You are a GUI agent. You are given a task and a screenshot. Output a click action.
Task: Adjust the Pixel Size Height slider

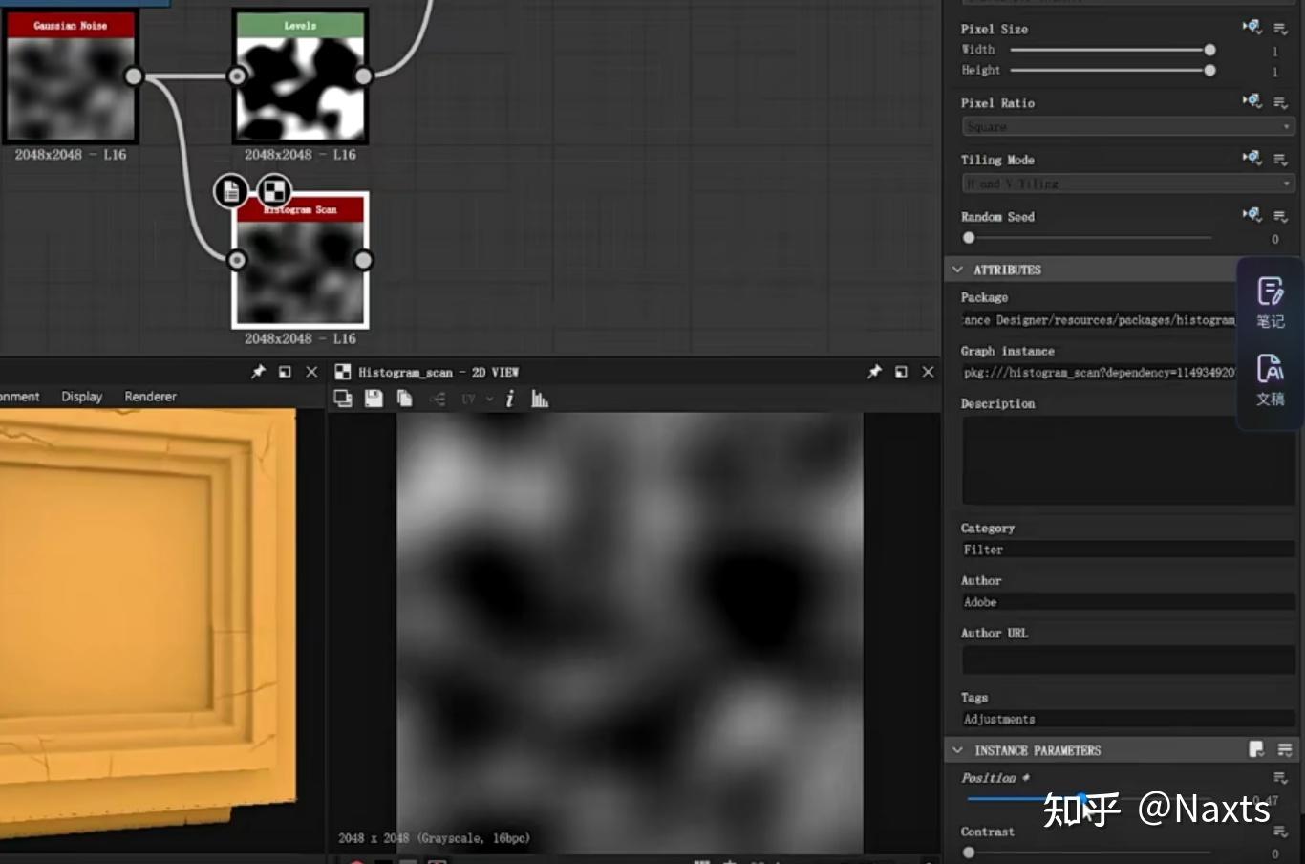tap(1113, 71)
